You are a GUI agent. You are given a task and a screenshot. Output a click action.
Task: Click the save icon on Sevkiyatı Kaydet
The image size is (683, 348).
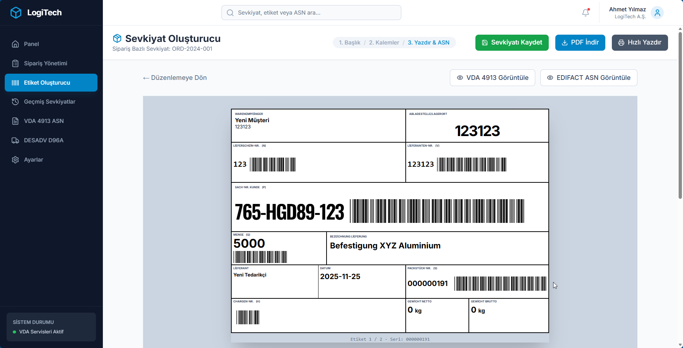click(485, 43)
